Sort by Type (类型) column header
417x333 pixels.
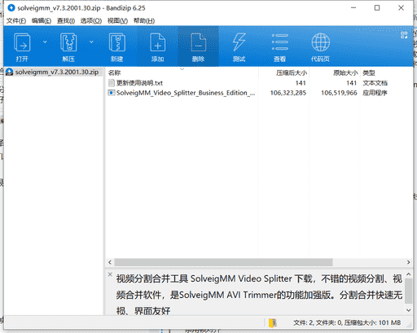click(369, 72)
